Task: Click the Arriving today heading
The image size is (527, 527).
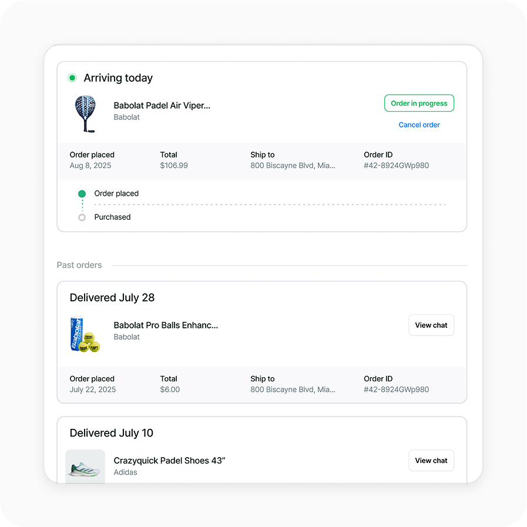Action: (118, 78)
